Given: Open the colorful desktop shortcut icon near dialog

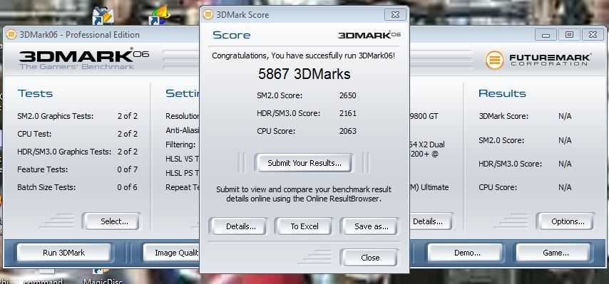Looking at the screenshot, I should [160, 15].
